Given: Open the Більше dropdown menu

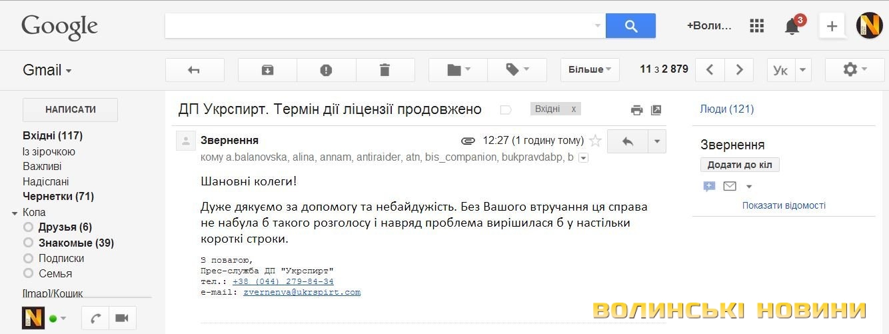Looking at the screenshot, I should pyautogui.click(x=590, y=70).
